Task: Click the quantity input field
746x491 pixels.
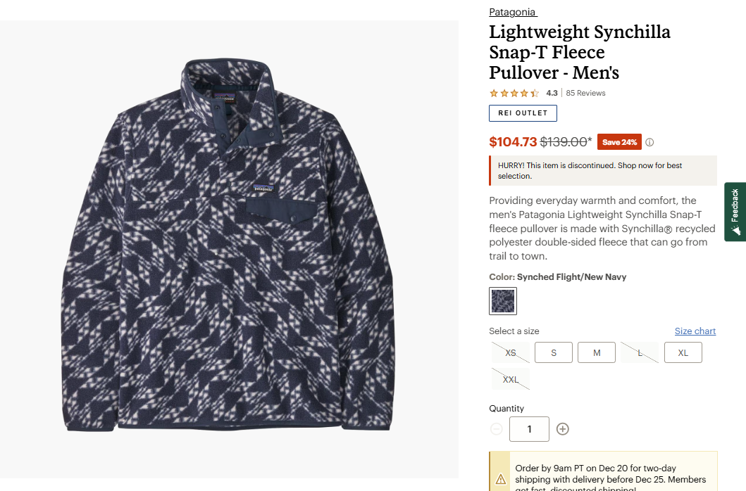Action: [x=529, y=429]
